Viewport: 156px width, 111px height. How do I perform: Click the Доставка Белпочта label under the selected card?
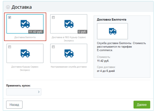(25, 37)
